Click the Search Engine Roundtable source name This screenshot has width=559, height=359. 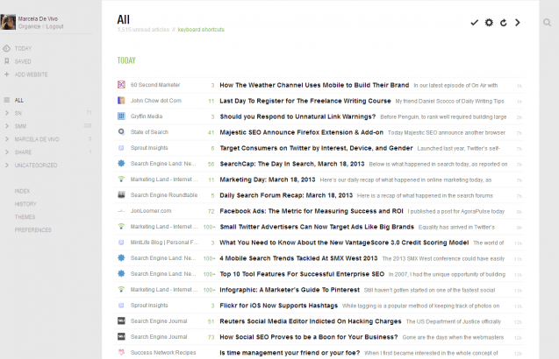(164, 195)
